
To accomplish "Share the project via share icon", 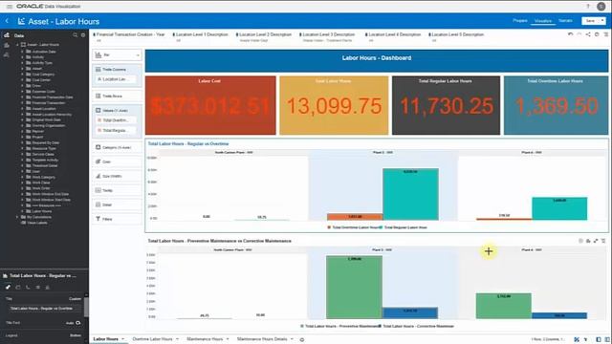I will pos(588,34).
